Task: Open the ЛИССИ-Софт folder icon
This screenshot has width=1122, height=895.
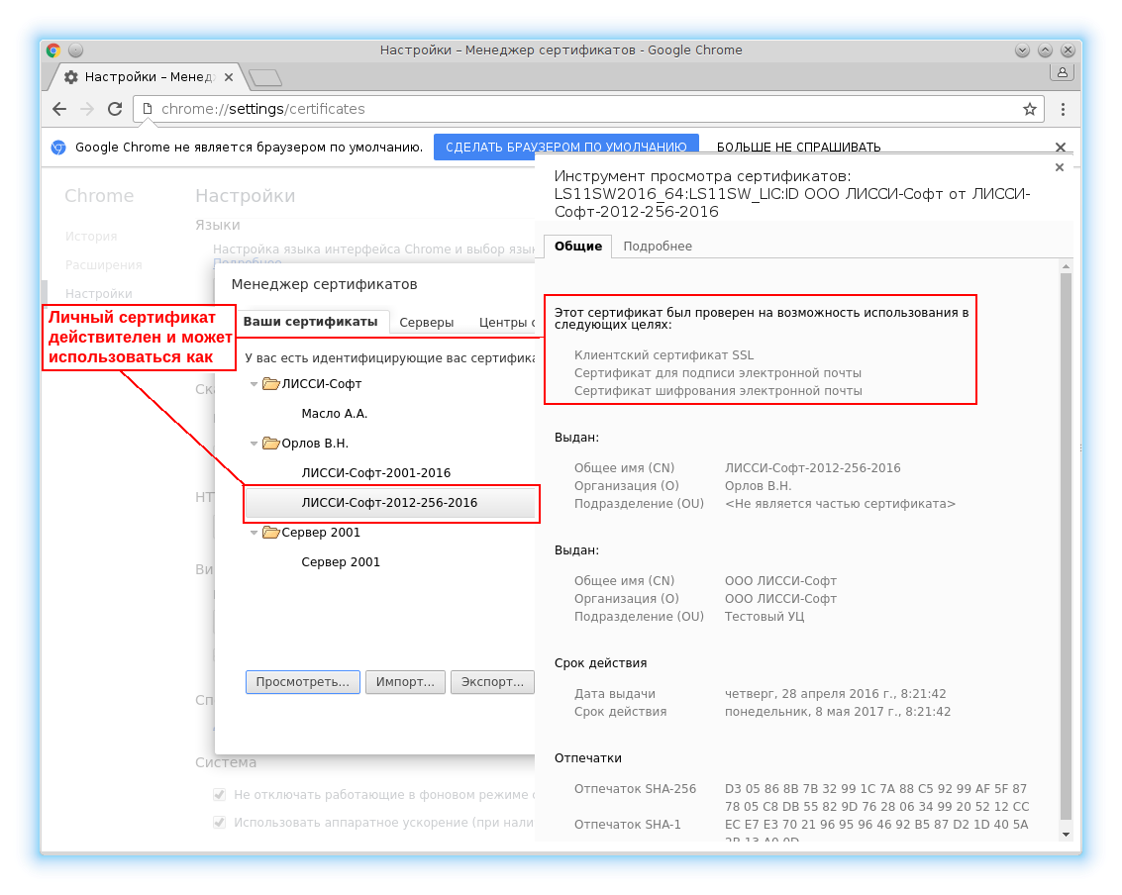Action: (x=271, y=384)
